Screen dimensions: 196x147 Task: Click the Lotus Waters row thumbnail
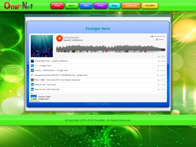pyautogui.click(x=32, y=80)
